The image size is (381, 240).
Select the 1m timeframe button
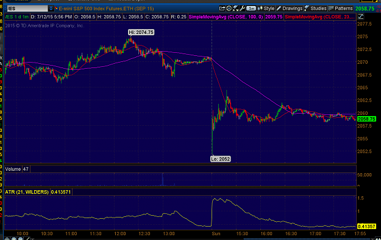pos(251,9)
